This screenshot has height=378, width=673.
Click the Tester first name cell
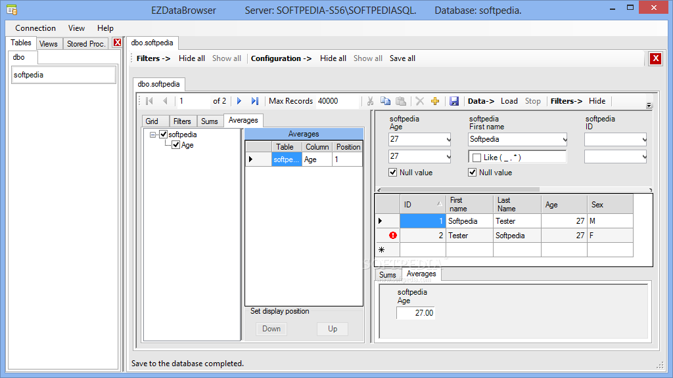coord(469,236)
